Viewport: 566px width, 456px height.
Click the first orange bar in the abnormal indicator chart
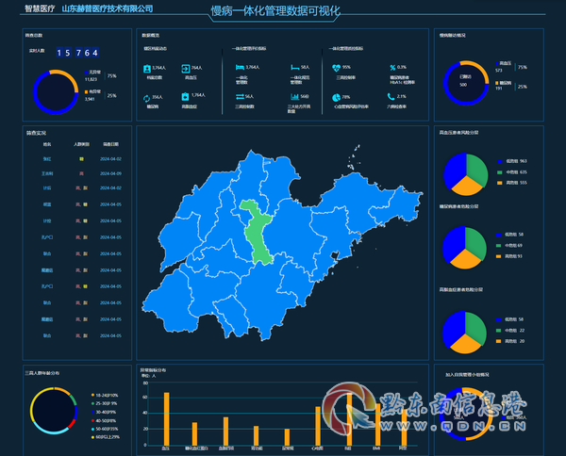(x=166, y=419)
